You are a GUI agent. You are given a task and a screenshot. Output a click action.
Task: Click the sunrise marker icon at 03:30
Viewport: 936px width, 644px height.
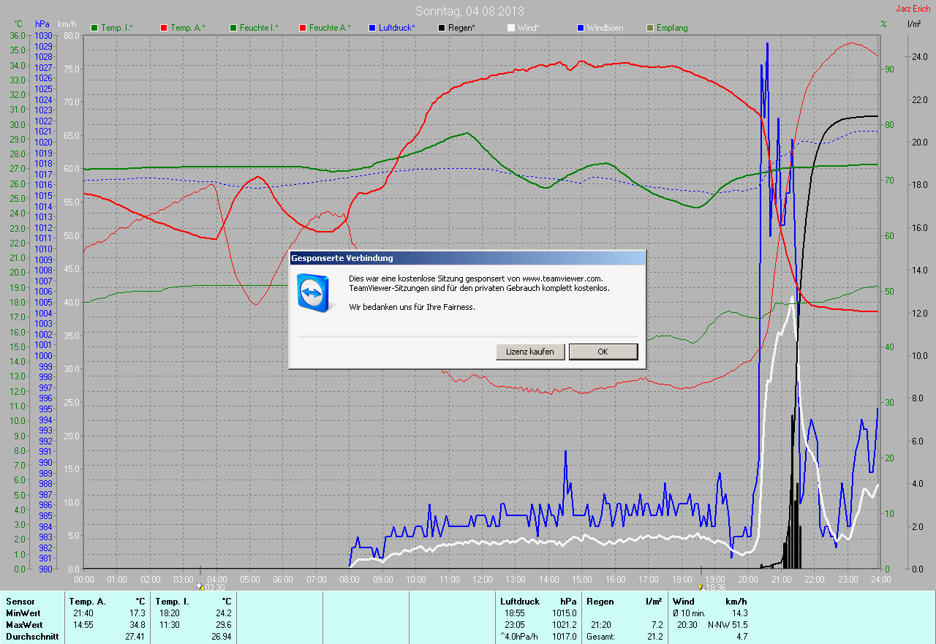tap(200, 586)
